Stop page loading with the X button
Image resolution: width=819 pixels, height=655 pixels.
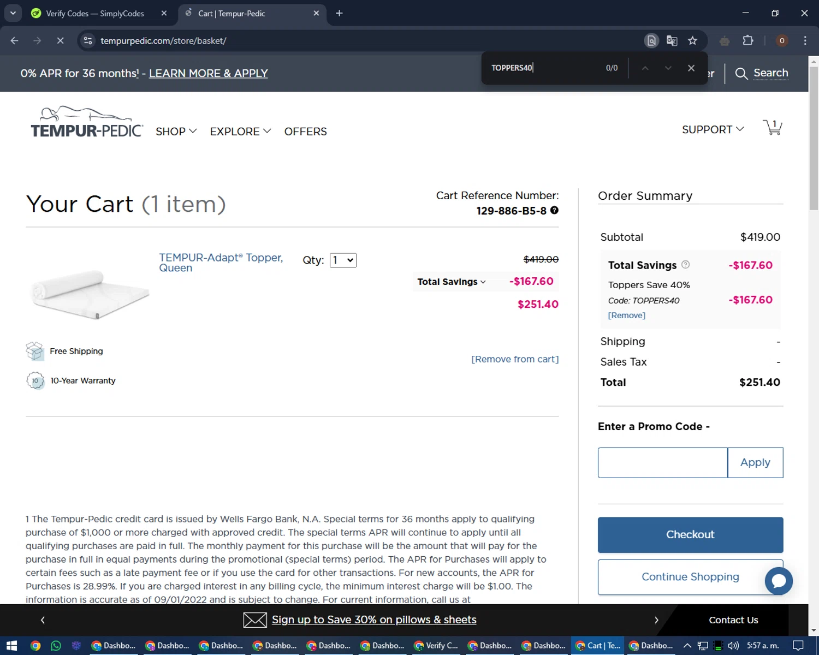(x=60, y=40)
